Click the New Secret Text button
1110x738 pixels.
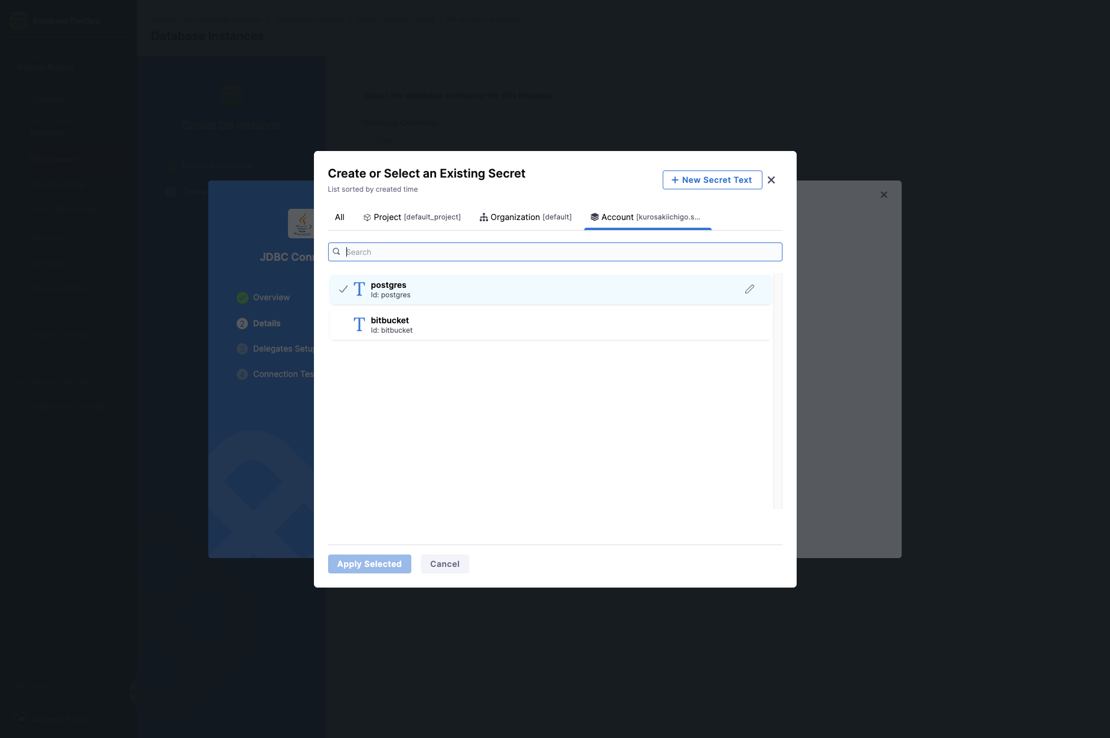(x=712, y=180)
